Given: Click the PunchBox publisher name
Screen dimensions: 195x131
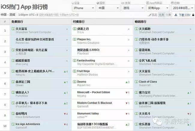Looking at the screenshot, I should [x=22, y=96].
